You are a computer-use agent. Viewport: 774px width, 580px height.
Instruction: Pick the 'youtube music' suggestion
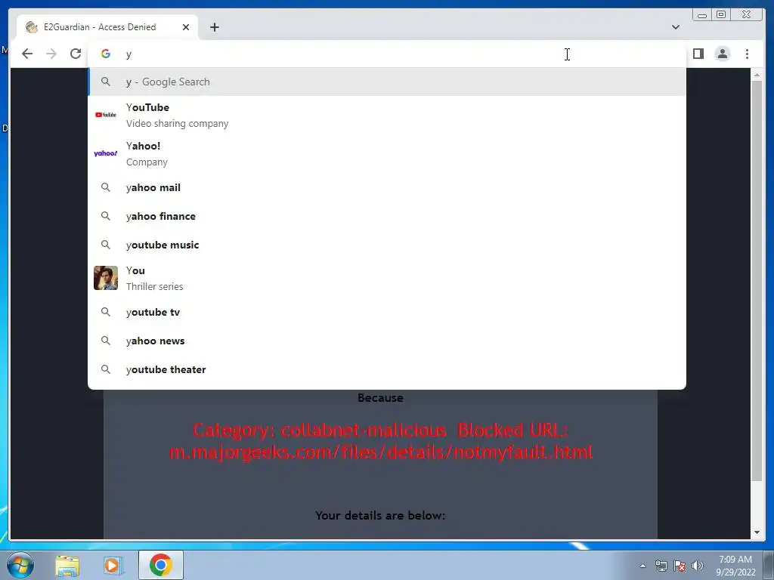[387, 245]
